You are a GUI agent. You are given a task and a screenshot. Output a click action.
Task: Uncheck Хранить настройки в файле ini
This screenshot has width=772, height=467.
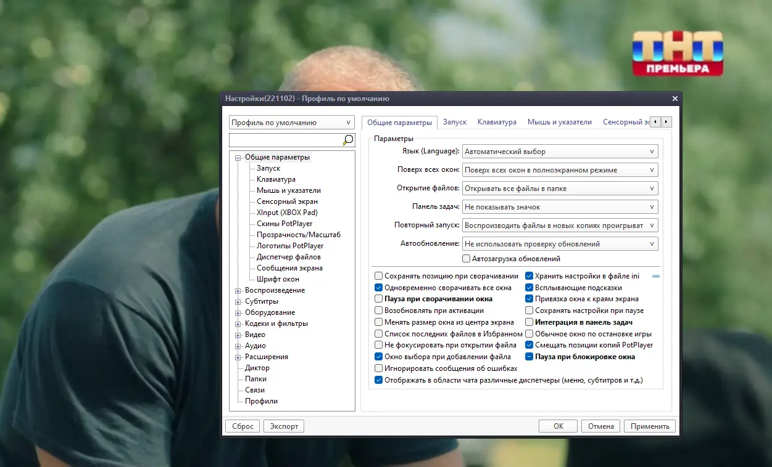[529, 277]
